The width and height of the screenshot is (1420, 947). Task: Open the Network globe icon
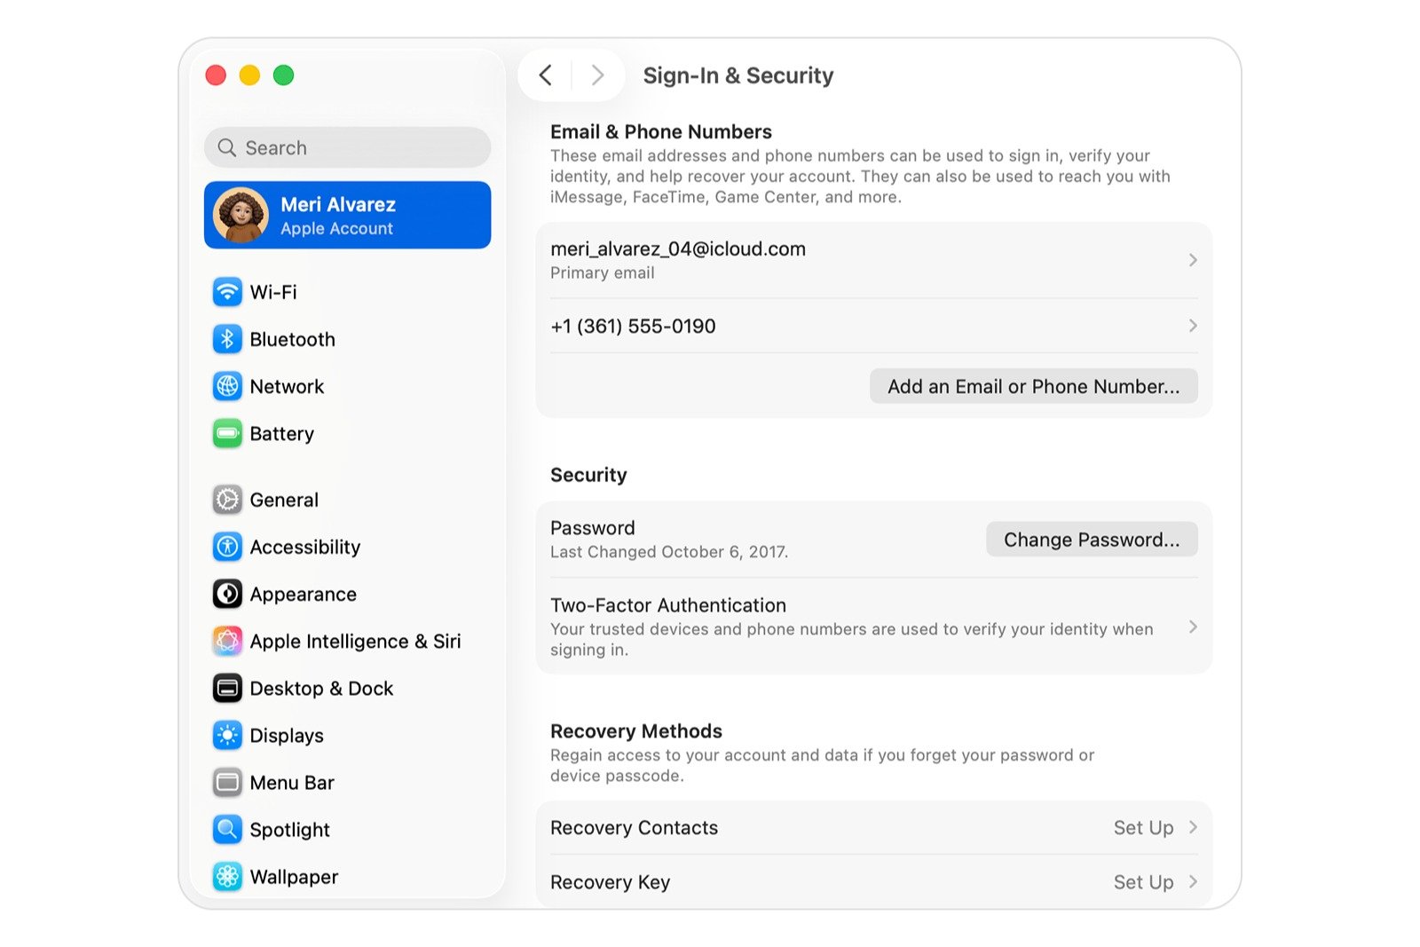coord(227,386)
